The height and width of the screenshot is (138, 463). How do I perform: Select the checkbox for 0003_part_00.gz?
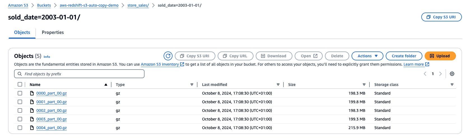click(20, 119)
